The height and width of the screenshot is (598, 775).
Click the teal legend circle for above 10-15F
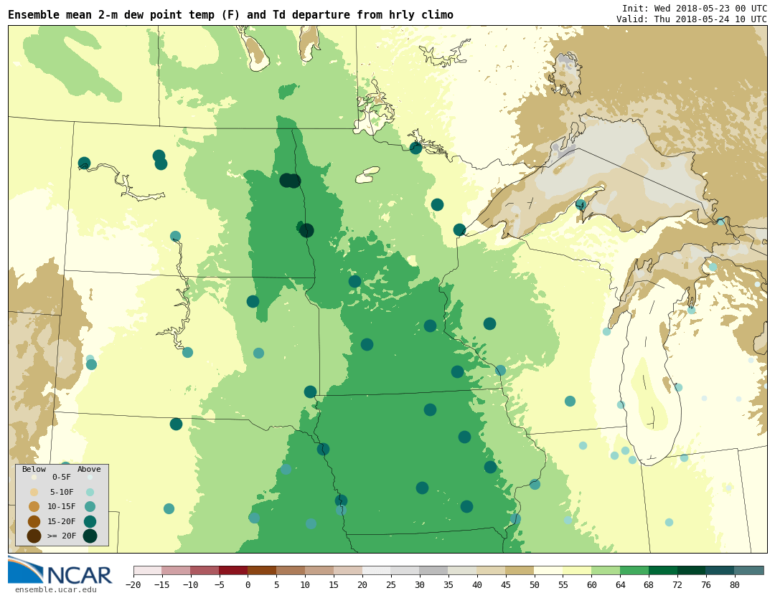[x=90, y=507]
